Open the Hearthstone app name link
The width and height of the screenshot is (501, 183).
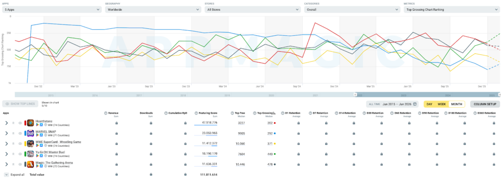tap(44, 121)
